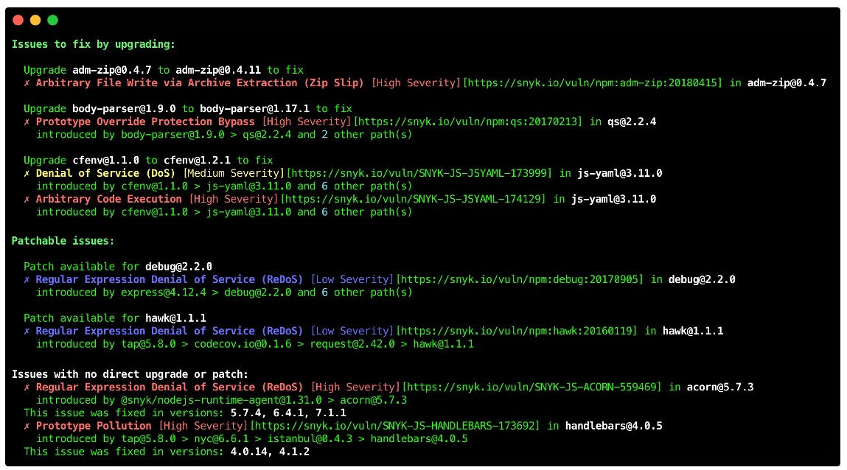
Task: Click 'js-yaml@3.11.0' on the Arbitrary Code Execution line
Action: point(613,200)
